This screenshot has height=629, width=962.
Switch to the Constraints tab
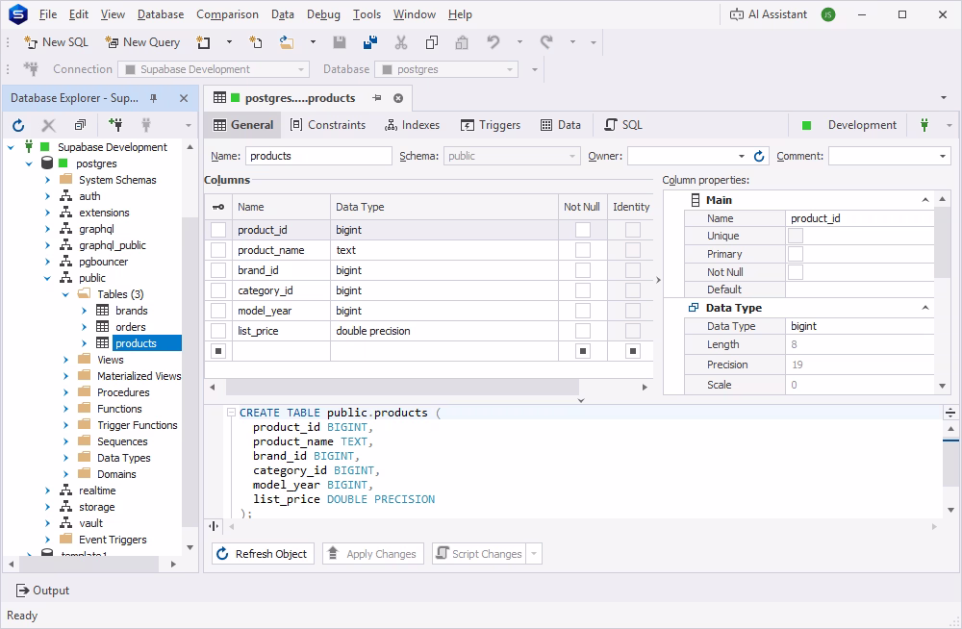(x=328, y=125)
